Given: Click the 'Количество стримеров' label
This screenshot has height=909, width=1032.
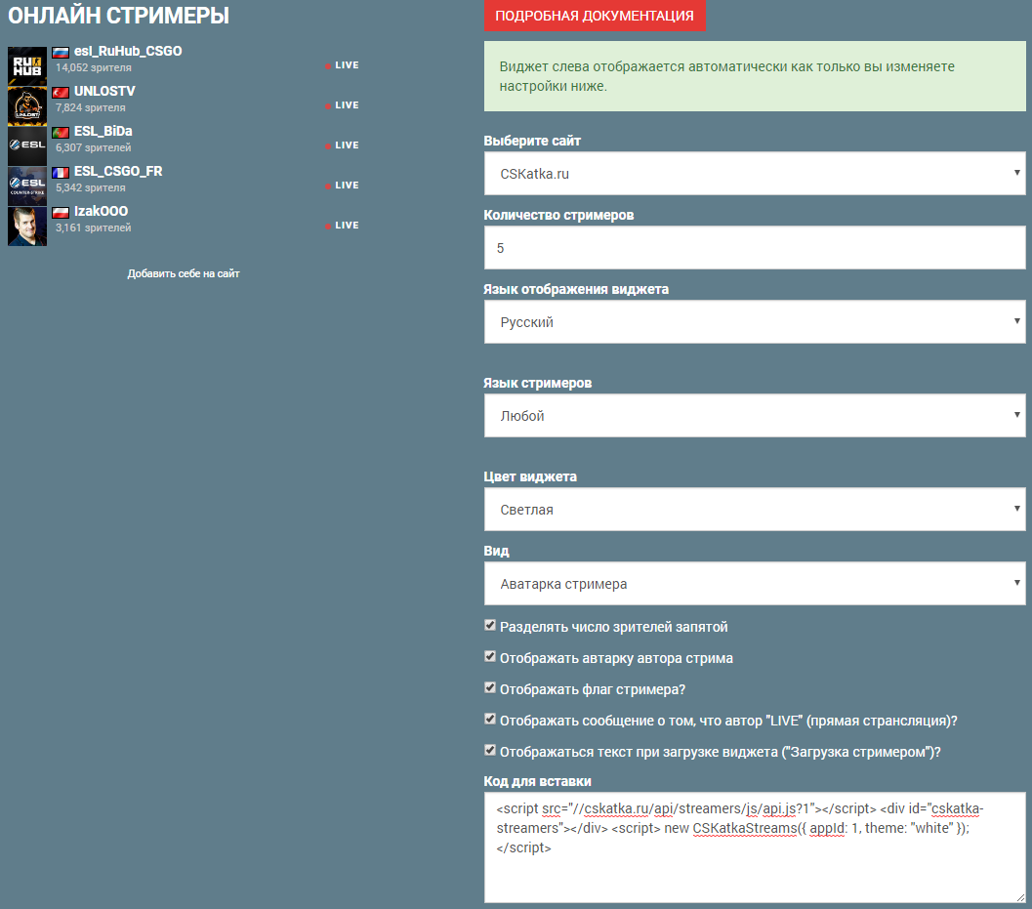Looking at the screenshot, I should click(558, 215).
